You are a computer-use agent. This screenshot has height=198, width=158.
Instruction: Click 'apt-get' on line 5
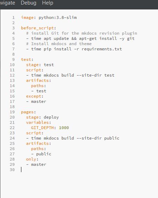point(88,38)
